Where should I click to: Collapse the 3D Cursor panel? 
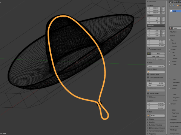coord(148,97)
